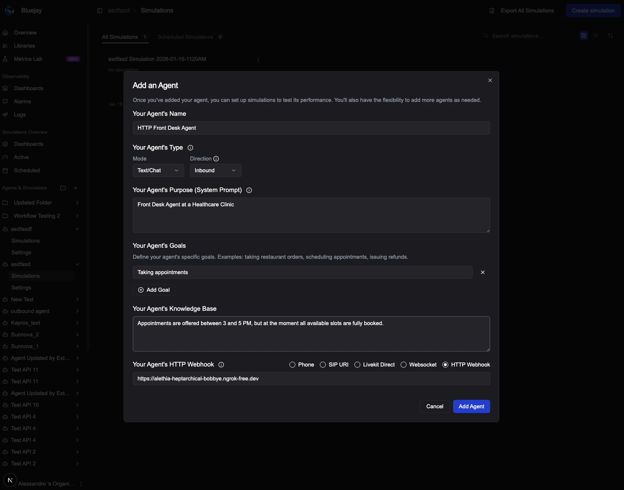Select the Alarms sidebar item
The image size is (624, 490).
pyautogui.click(x=22, y=102)
